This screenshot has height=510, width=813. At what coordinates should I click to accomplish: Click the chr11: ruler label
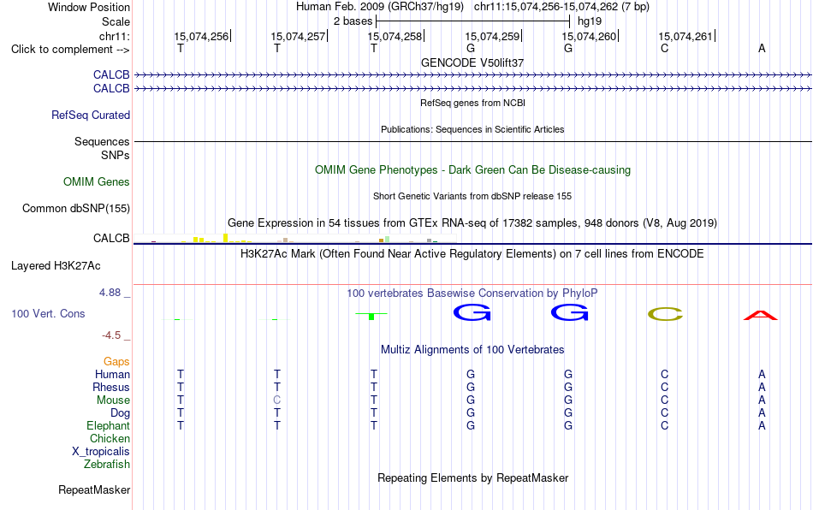tap(114, 36)
